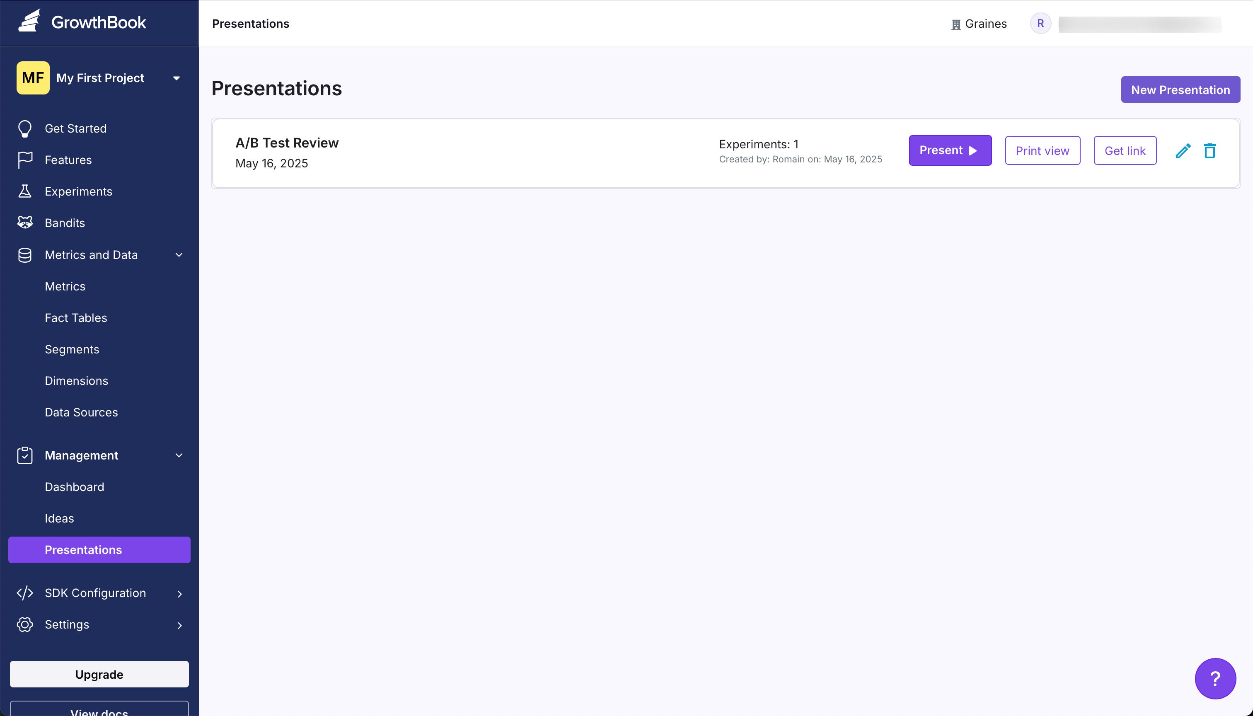Viewport: 1253px width, 716px height.
Task: Expand the Settings section arrow
Action: pyautogui.click(x=179, y=625)
